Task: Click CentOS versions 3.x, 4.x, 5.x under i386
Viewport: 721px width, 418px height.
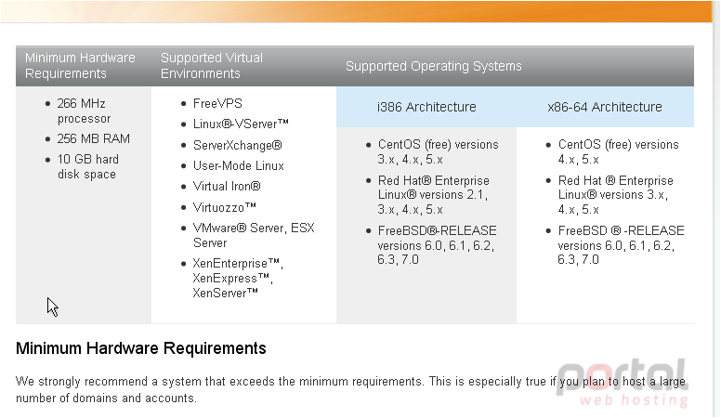Action: pos(439,151)
